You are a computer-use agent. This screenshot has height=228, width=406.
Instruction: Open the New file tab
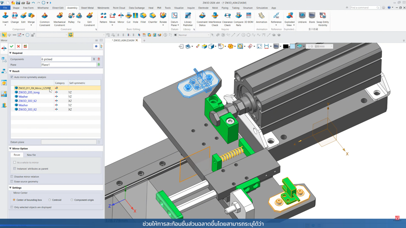(x=31, y=155)
